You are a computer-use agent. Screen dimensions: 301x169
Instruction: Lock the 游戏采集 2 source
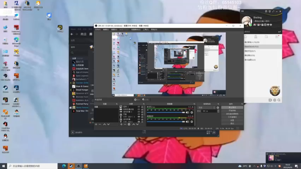pos(142,112)
